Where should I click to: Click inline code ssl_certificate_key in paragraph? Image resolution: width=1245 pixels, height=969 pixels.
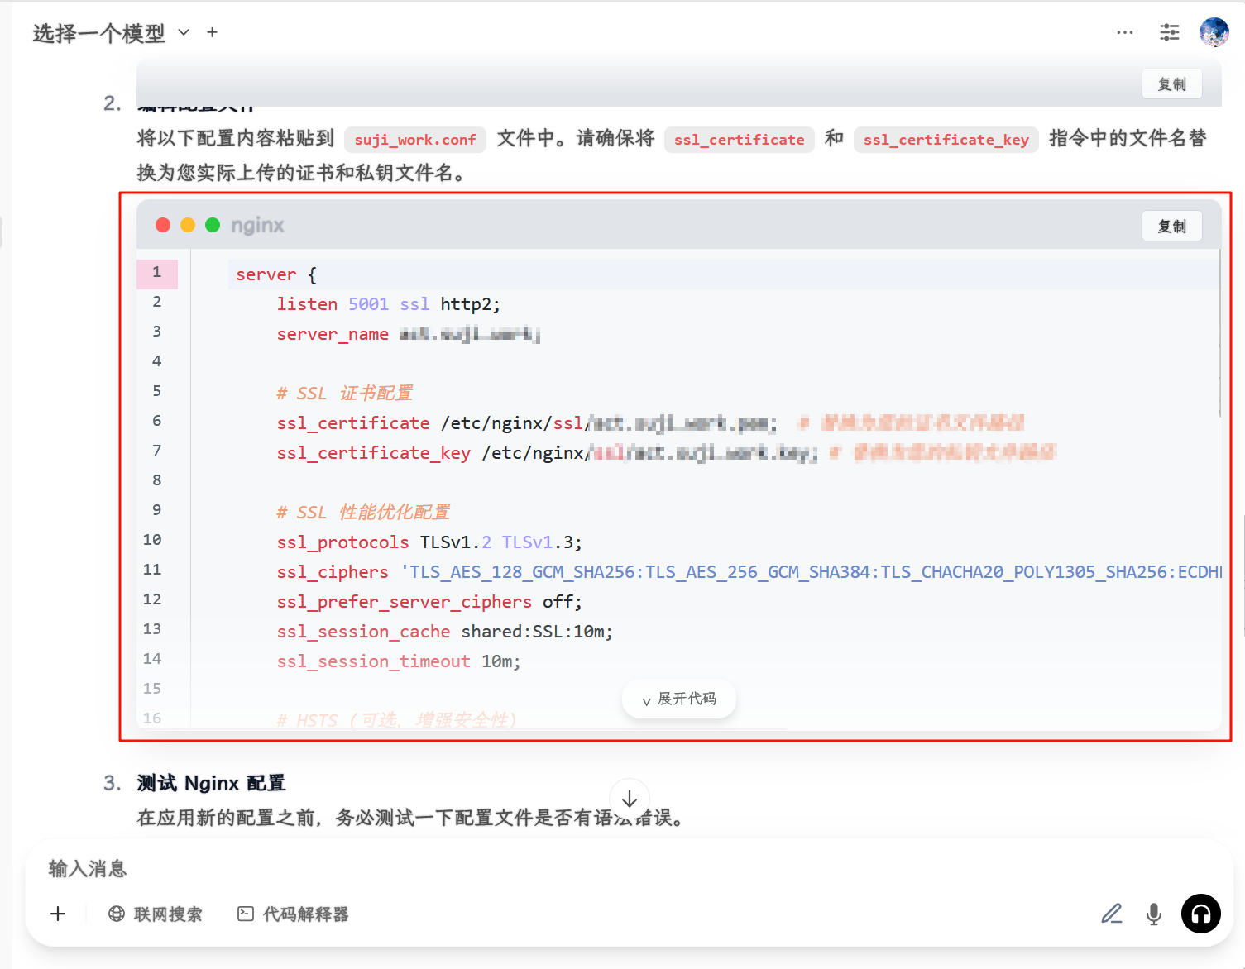point(946,140)
